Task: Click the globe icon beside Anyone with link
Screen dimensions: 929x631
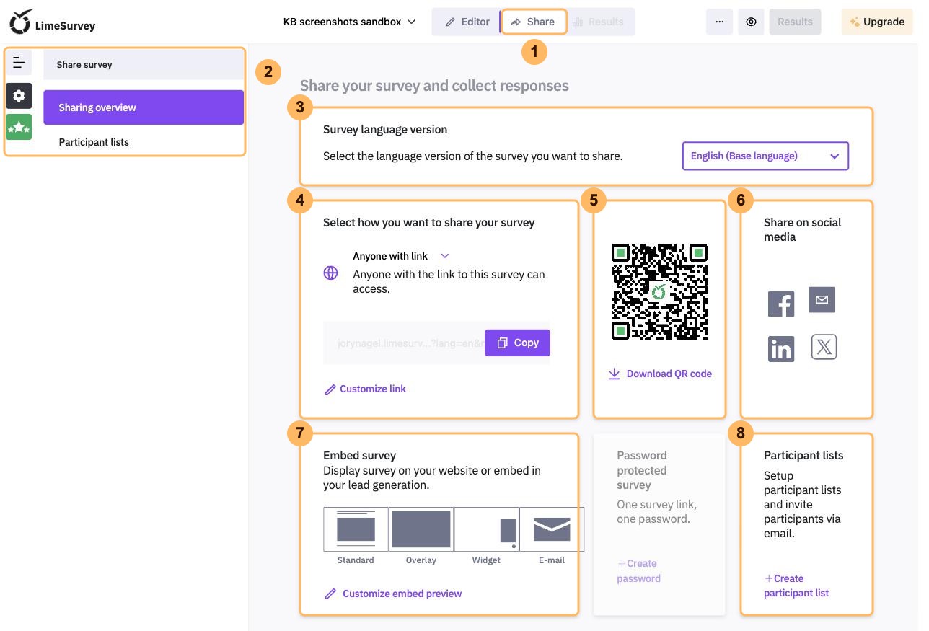Action: pos(330,273)
